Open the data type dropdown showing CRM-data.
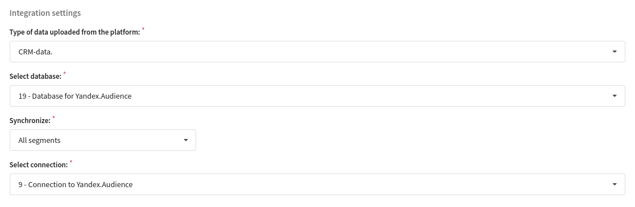This screenshot has width=635, height=207. [317, 52]
